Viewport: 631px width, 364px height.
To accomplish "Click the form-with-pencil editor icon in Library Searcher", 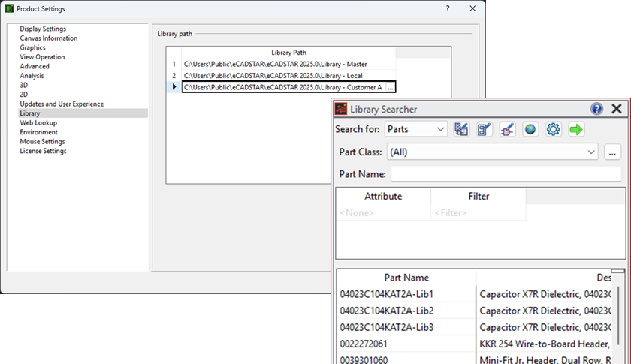I will [484, 130].
